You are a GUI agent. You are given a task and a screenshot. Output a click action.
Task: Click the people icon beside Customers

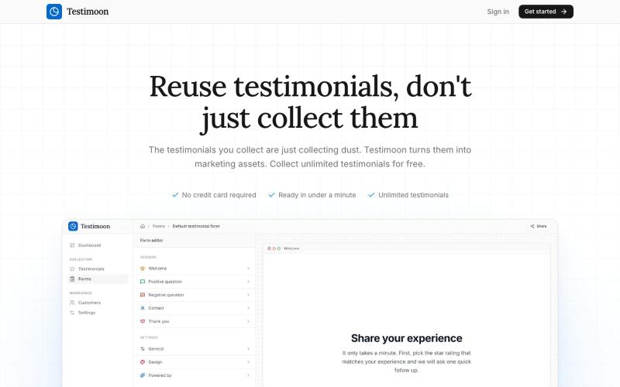72,303
